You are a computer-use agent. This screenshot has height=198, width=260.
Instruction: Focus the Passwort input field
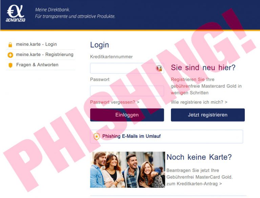coord(127,91)
